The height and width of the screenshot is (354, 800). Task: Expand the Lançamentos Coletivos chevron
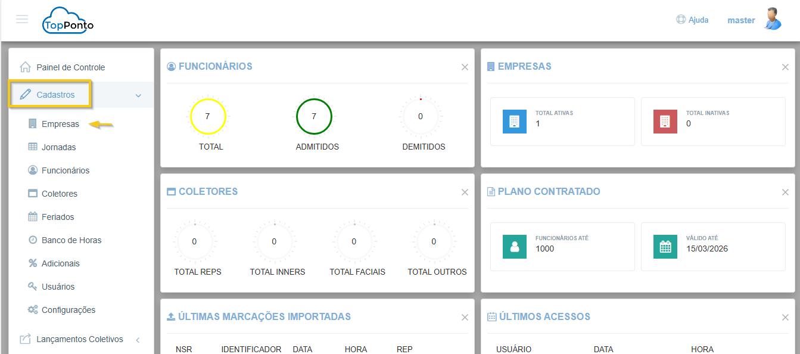coord(138,340)
